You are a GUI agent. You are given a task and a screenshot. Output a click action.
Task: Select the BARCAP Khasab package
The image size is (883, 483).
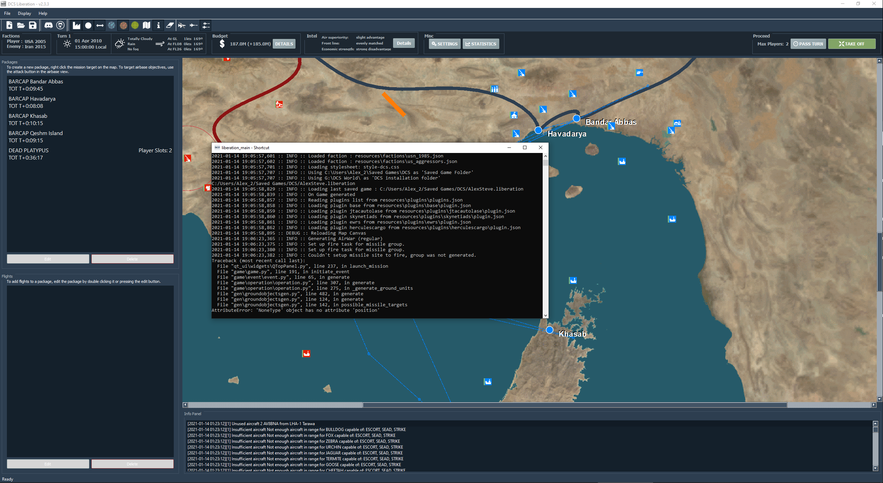tap(90, 120)
